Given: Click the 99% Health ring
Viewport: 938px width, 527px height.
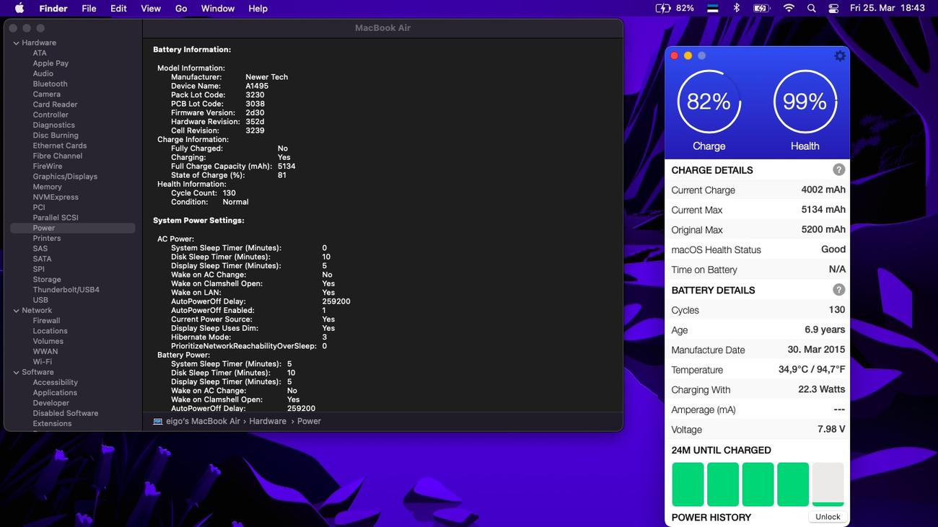Looking at the screenshot, I should 805,102.
